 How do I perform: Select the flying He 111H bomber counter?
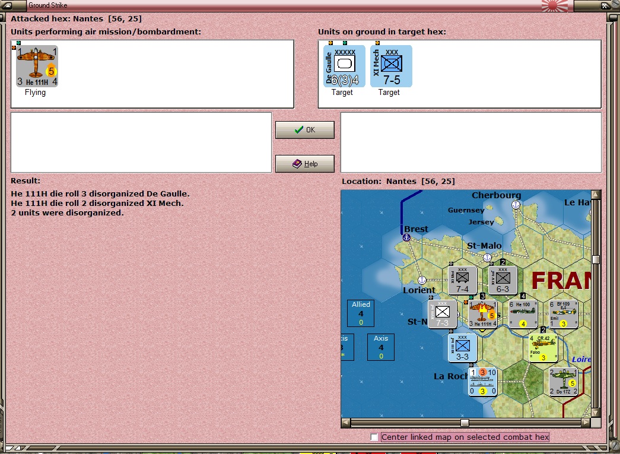[37, 66]
